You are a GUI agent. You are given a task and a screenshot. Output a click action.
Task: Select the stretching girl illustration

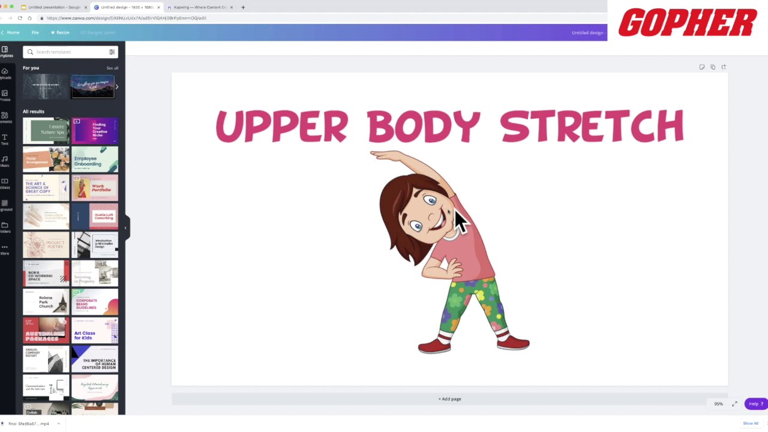click(x=450, y=252)
